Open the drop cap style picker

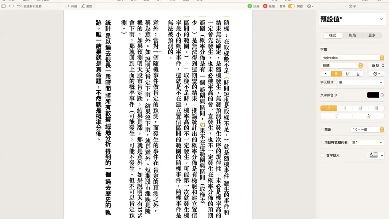tap(376, 155)
